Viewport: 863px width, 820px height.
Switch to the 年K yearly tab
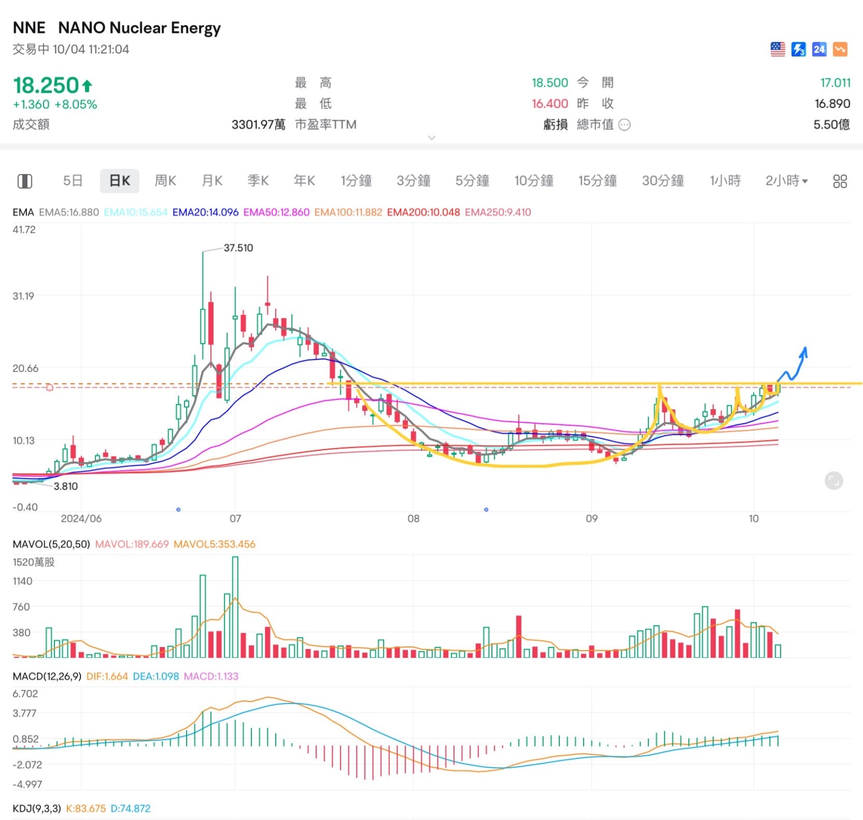[x=304, y=181]
